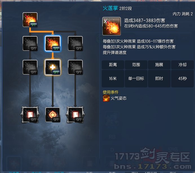Select the left greyed node in second row
The height and width of the screenshot is (173, 195).
click(x=30, y=43)
